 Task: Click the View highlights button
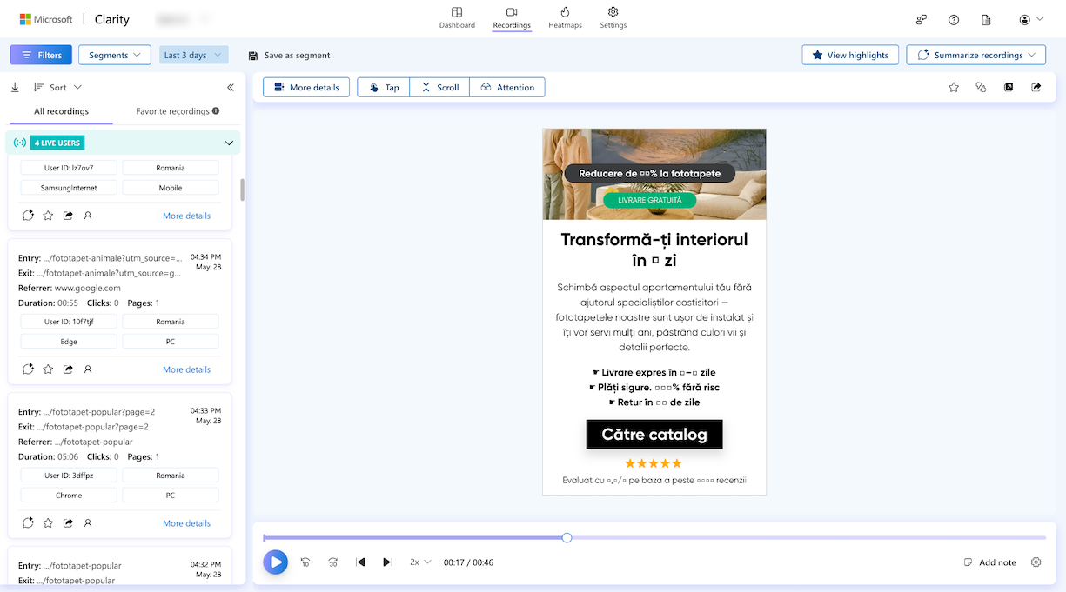point(850,55)
